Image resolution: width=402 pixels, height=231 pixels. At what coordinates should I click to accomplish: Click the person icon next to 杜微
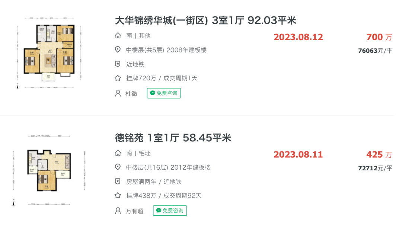[118, 93]
